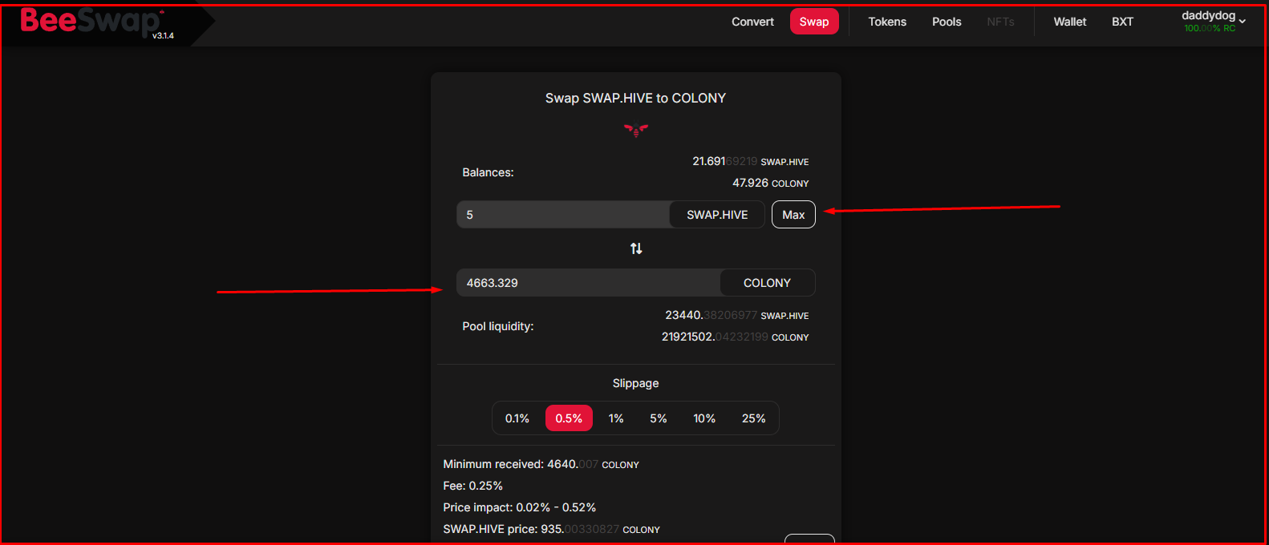Set slippage to 0.1%
Screen dimensions: 1269x545
click(517, 418)
